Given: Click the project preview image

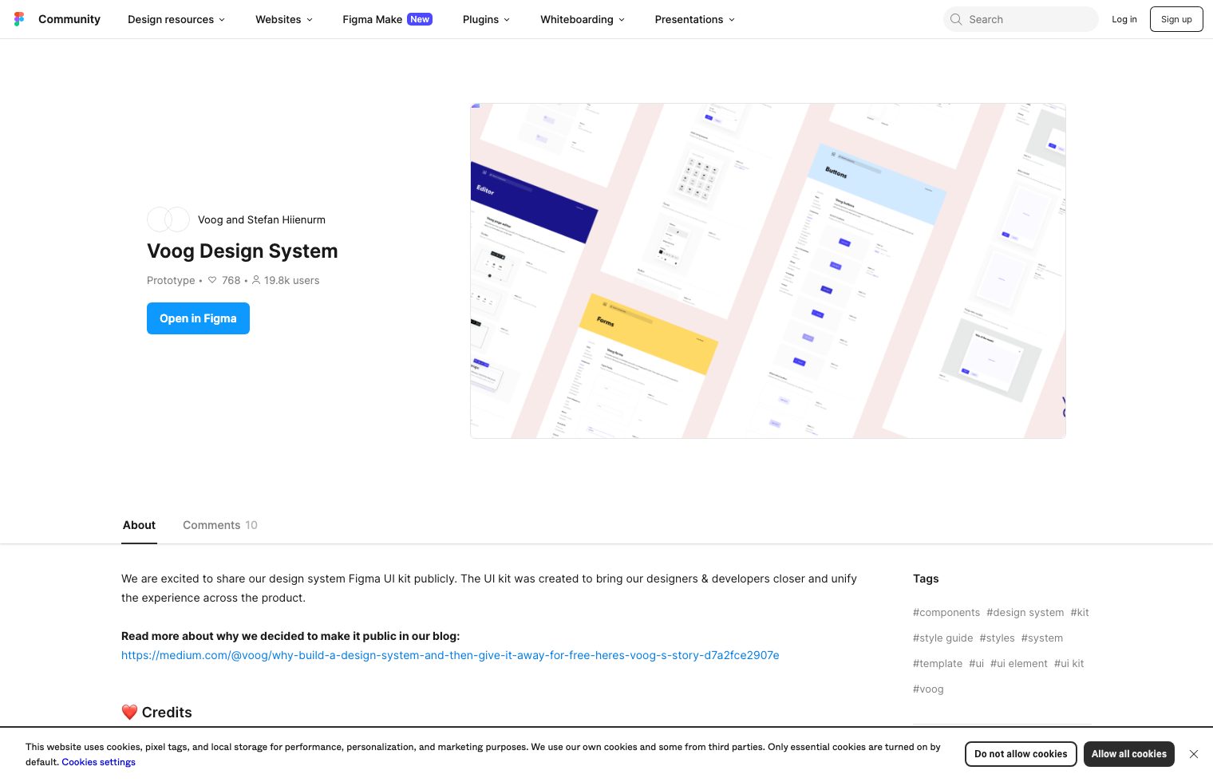Looking at the screenshot, I should (x=768, y=271).
